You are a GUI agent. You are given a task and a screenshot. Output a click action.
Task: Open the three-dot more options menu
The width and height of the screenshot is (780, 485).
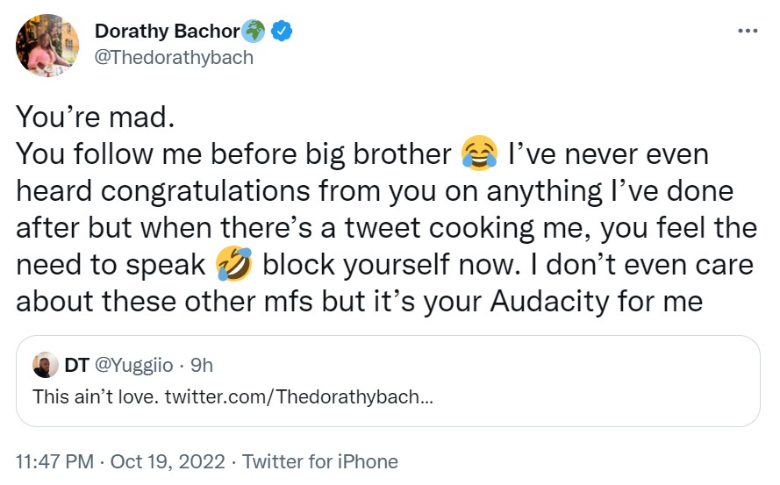click(747, 31)
